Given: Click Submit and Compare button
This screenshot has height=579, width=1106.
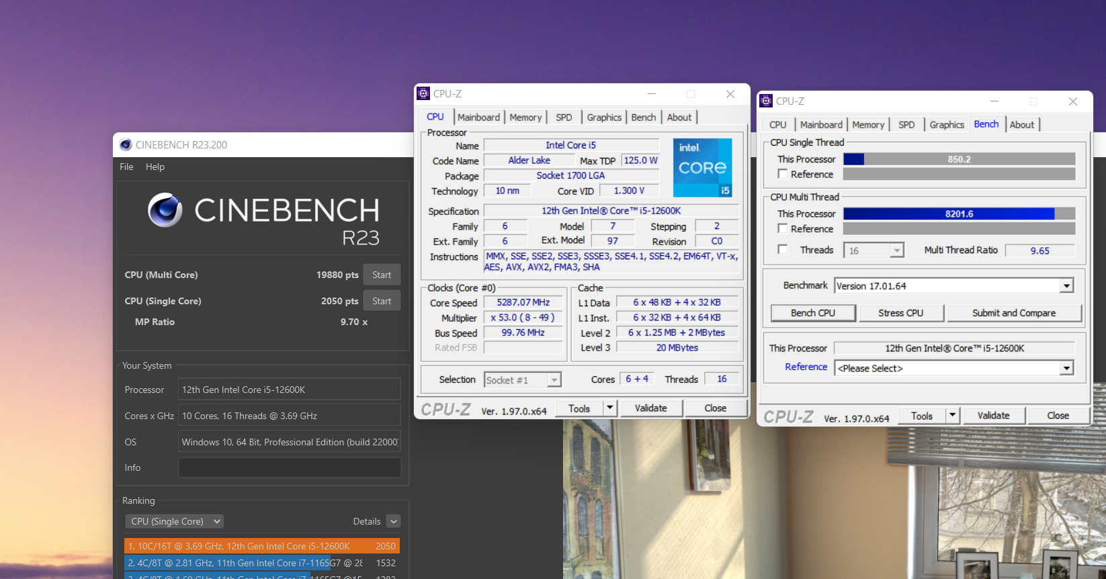Looking at the screenshot, I should [x=1014, y=313].
